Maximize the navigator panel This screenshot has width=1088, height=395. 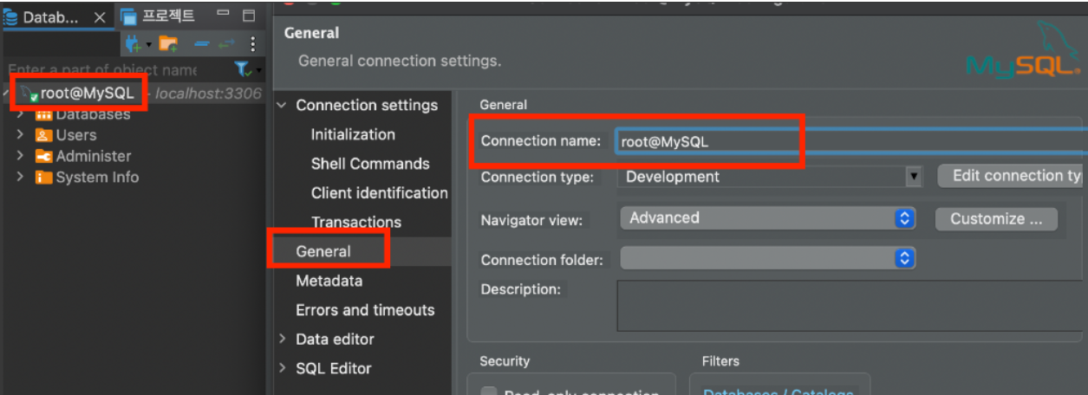click(249, 15)
